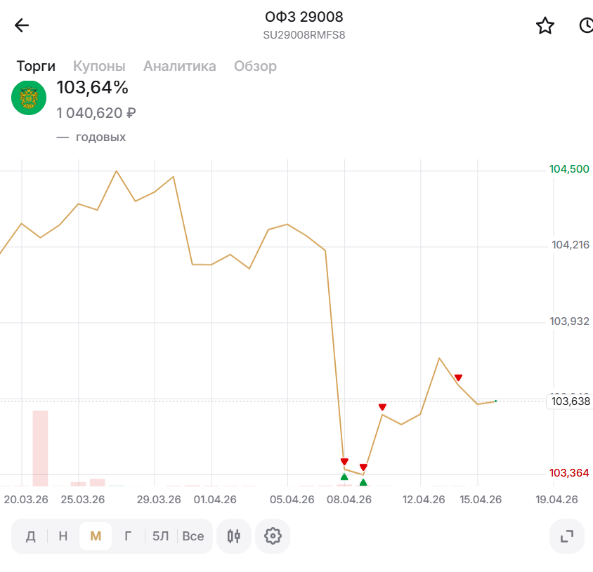Expand the chart to fullscreen
Image resolution: width=593 pixels, height=572 pixels.
coord(567,536)
